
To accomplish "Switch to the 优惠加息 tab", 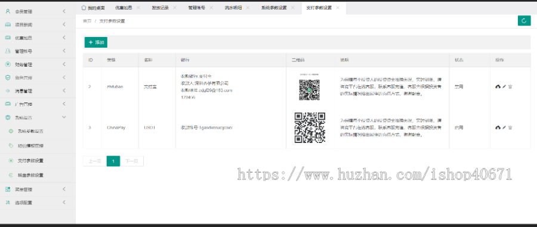I will click(124, 8).
